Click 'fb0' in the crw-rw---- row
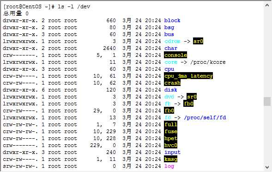The height and width of the screenshot is (172, 272). click(169, 111)
